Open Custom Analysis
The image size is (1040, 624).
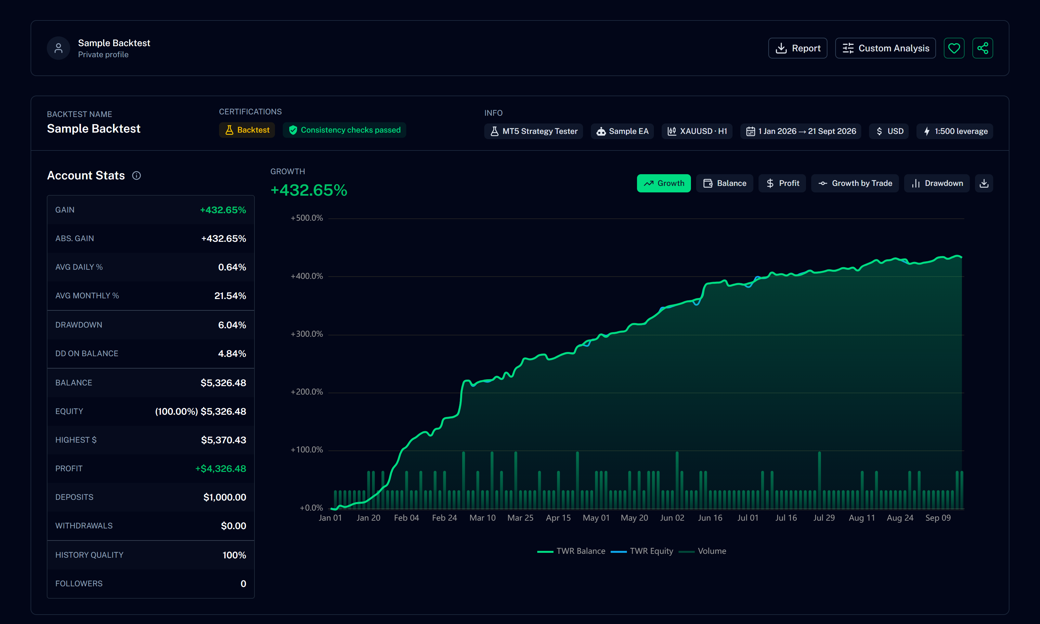885,48
